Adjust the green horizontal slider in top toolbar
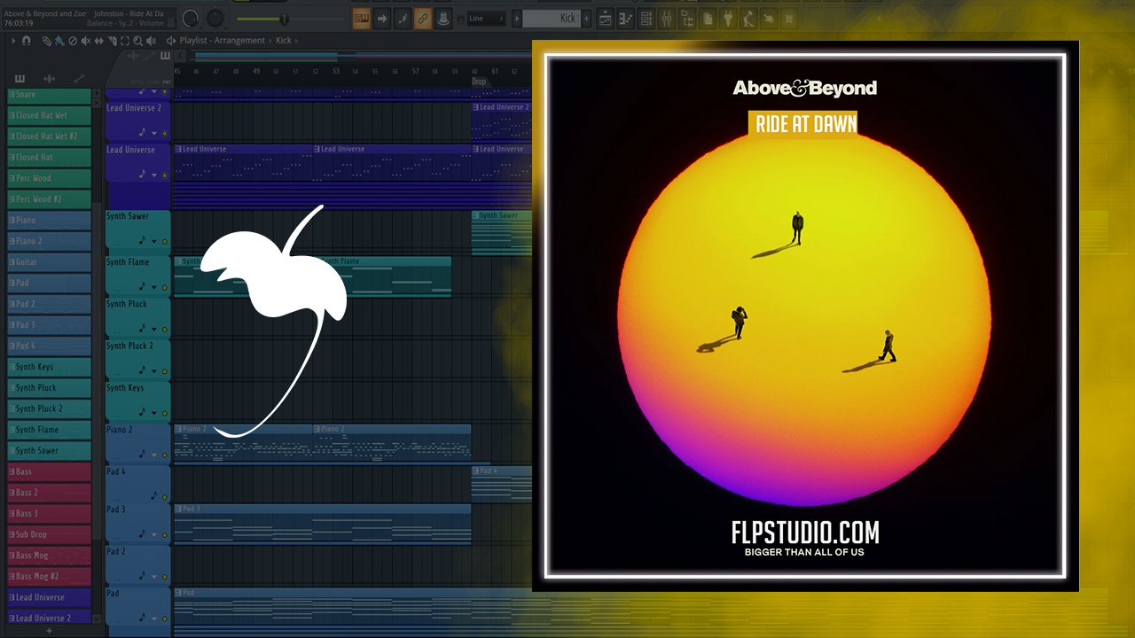Screen dimensions: 1135x638 [x=284, y=19]
